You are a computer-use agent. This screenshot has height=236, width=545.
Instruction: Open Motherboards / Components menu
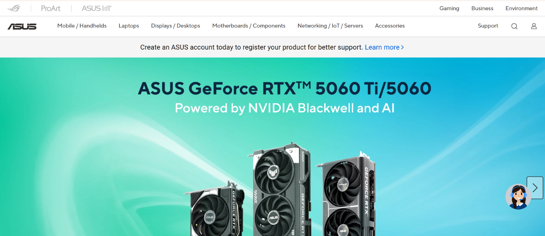(249, 26)
